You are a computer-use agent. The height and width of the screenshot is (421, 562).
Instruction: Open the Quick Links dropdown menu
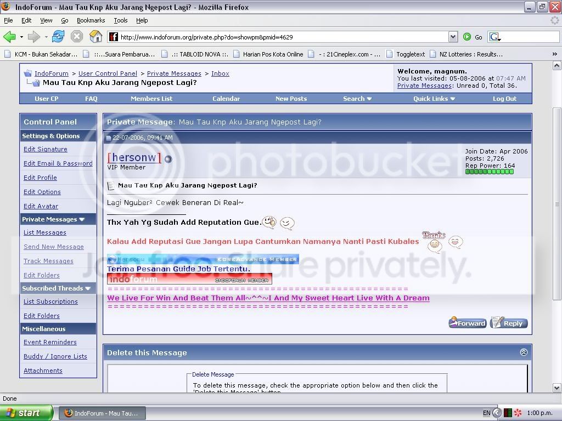tap(434, 99)
